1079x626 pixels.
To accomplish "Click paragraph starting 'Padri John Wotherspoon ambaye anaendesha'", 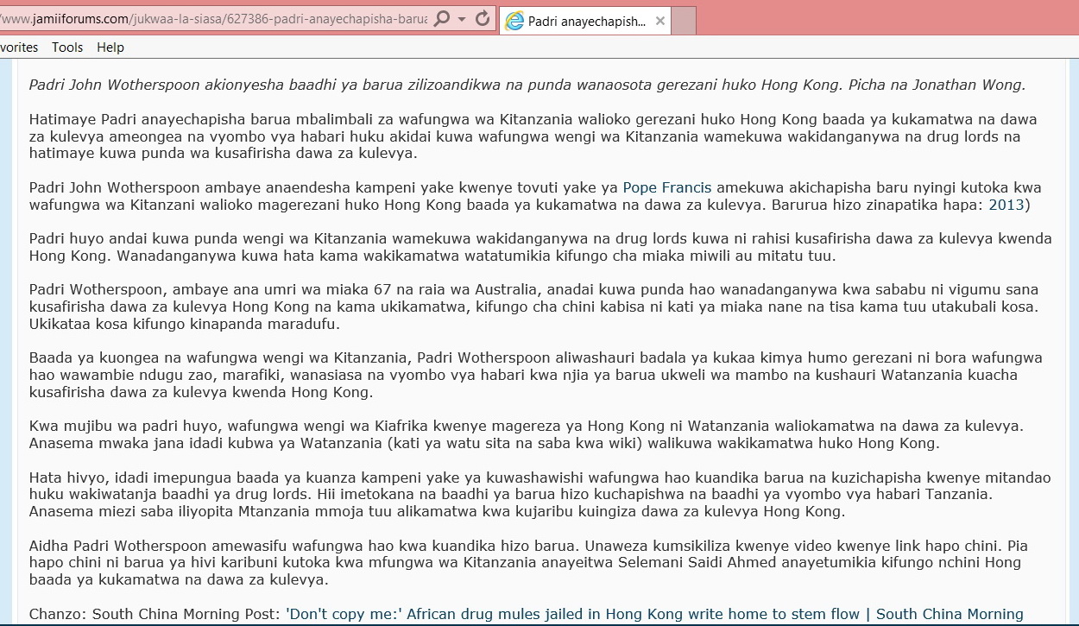I will coord(535,196).
